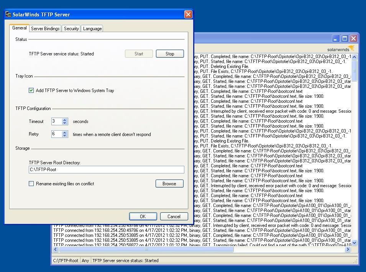Switch to the General tab
The width and height of the screenshot is (366, 272).
[20, 28]
